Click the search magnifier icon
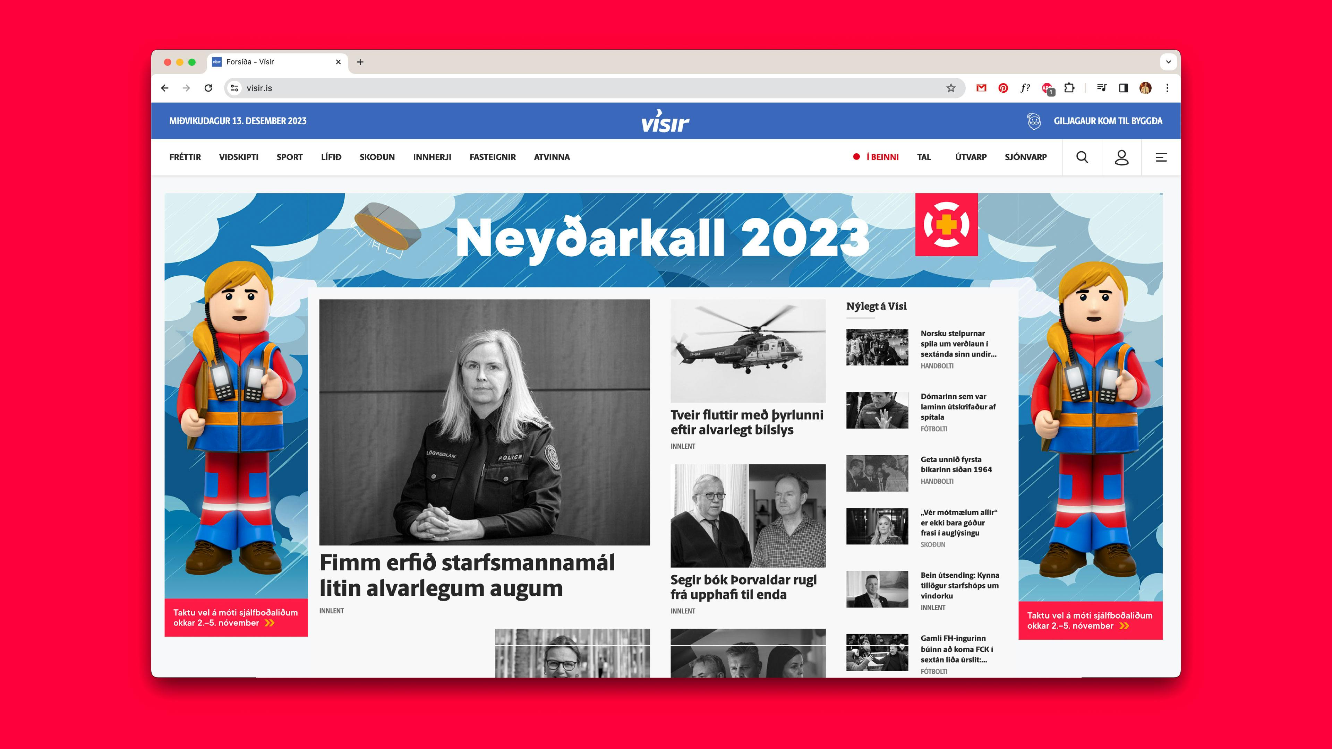Image resolution: width=1332 pixels, height=749 pixels. tap(1082, 157)
